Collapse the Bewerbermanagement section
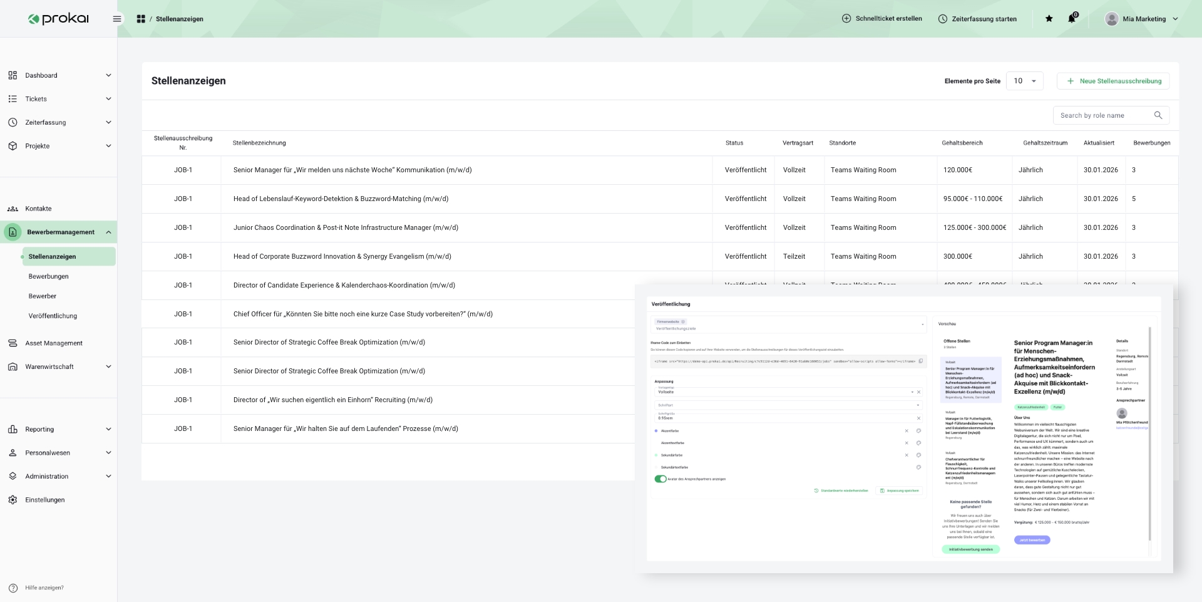The width and height of the screenshot is (1202, 602). (108, 232)
